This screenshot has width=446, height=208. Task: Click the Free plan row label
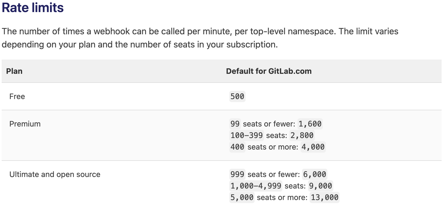pos(17,96)
